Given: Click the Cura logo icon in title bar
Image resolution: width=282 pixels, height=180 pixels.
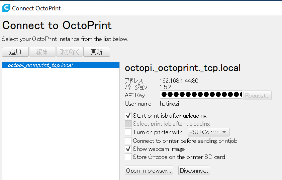Looking at the screenshot, I should click(x=6, y=8).
